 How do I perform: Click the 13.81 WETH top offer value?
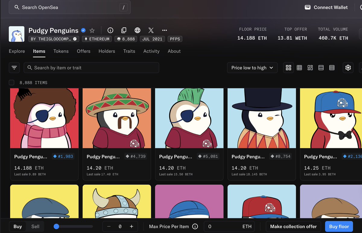292,38
